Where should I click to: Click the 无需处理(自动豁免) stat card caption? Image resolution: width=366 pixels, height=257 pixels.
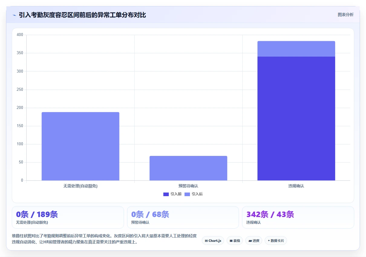tap(32, 222)
